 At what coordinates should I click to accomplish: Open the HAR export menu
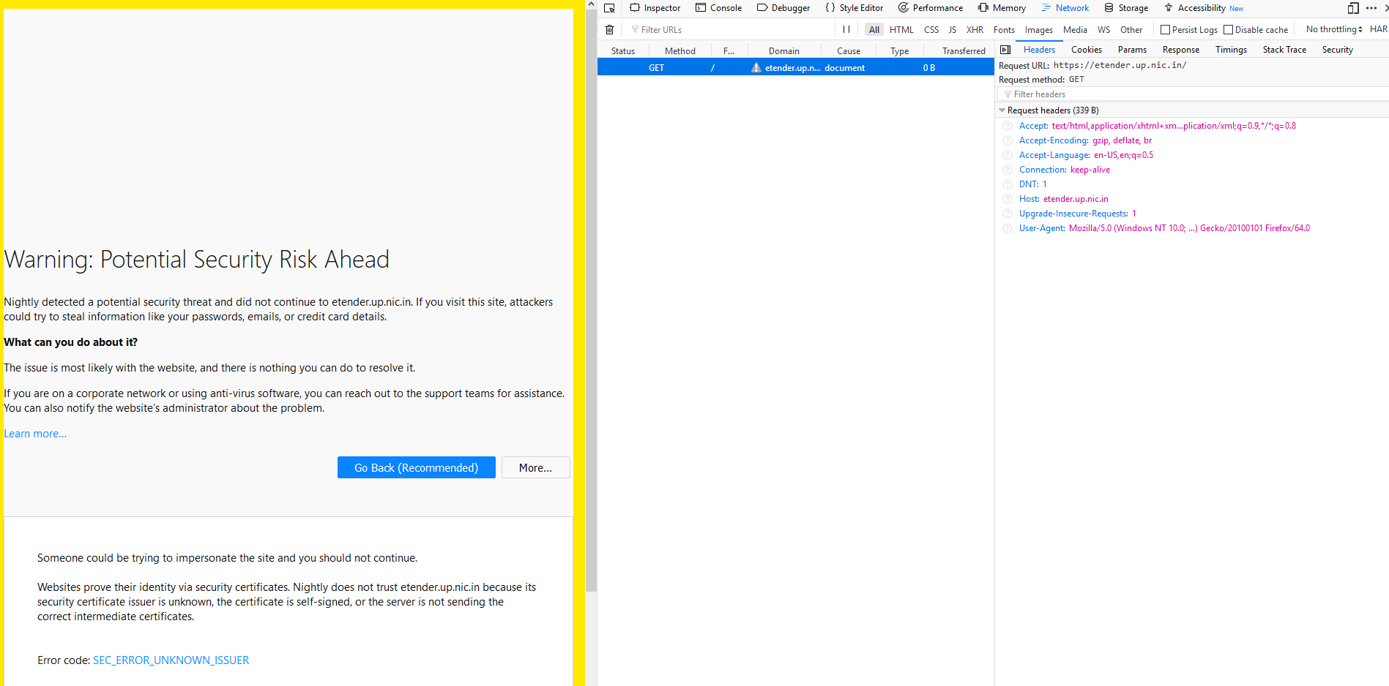pos(1379,29)
